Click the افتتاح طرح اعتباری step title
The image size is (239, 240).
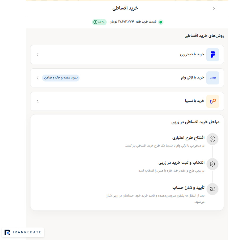click(x=188, y=137)
